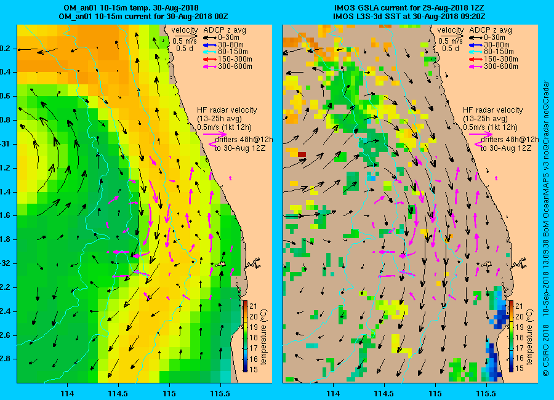Click longitude label 115 under right map
The image size is (554, 400).
435,393
